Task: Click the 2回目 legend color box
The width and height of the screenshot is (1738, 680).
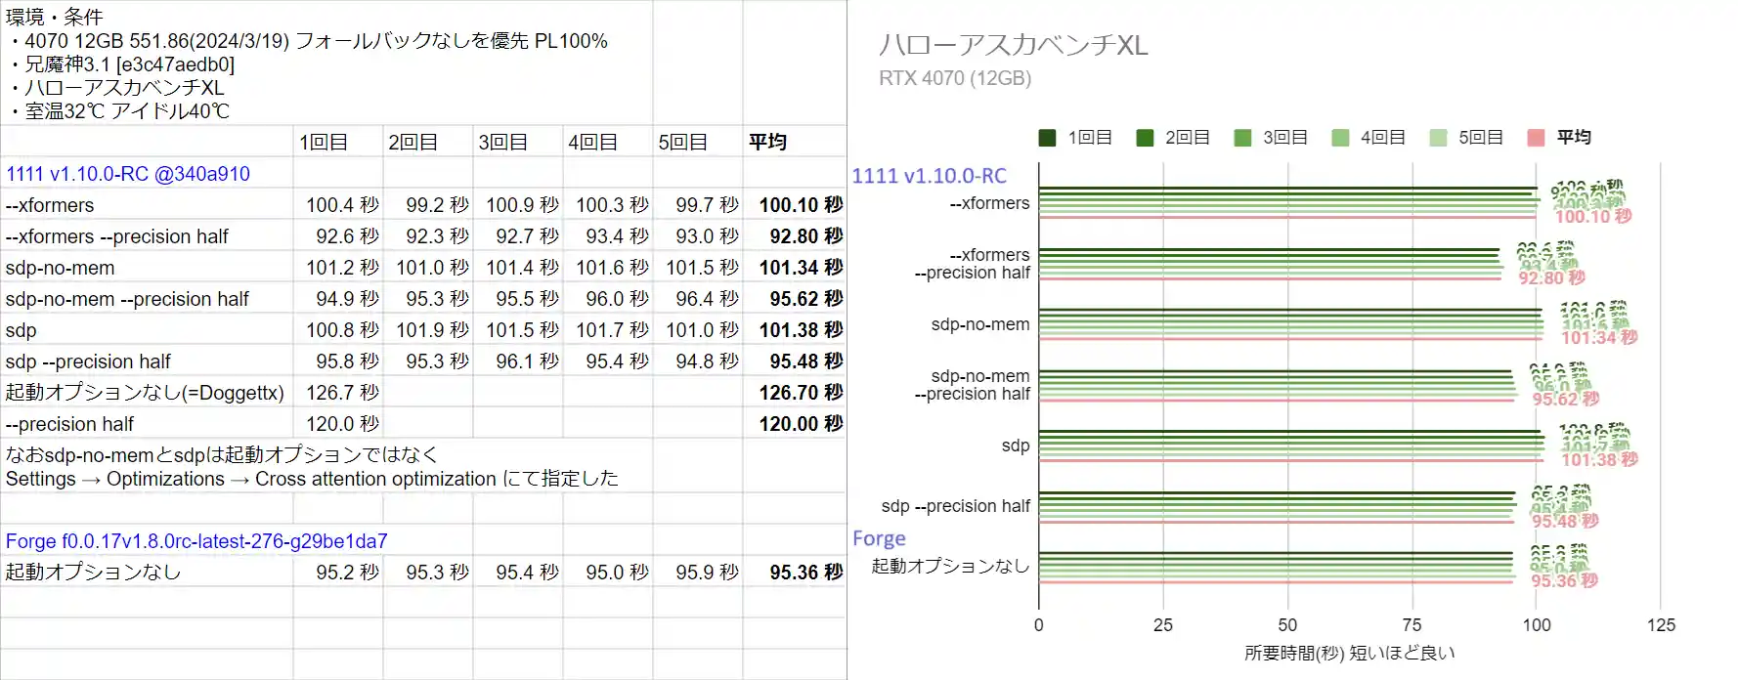Action: [1145, 138]
